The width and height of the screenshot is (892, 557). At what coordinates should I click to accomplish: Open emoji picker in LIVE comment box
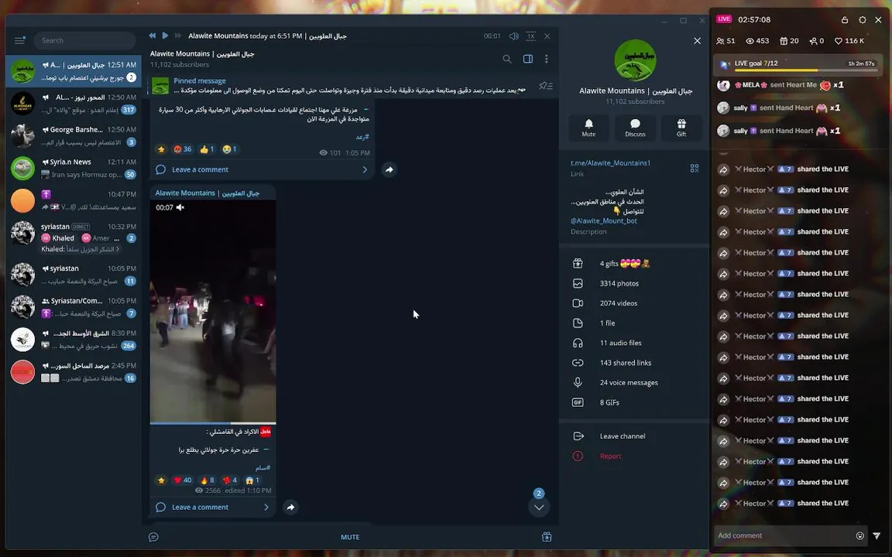(x=860, y=535)
